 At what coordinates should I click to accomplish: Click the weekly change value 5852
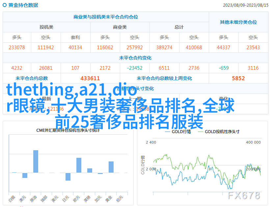pos(238,78)
